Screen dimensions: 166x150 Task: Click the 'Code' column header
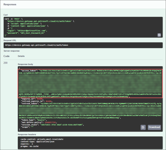coord(6,56)
